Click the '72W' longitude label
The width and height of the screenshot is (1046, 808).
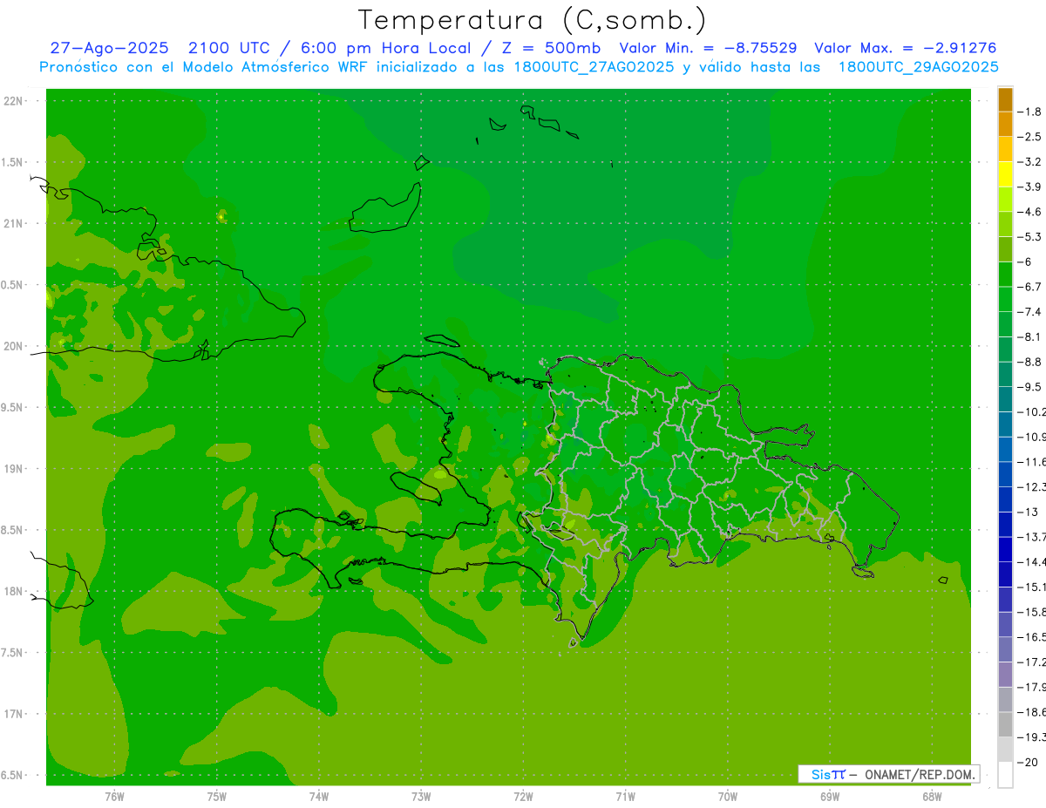[523, 797]
